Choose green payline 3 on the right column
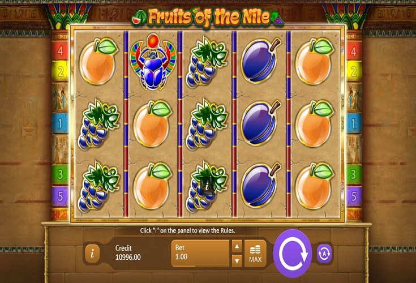 point(353,174)
